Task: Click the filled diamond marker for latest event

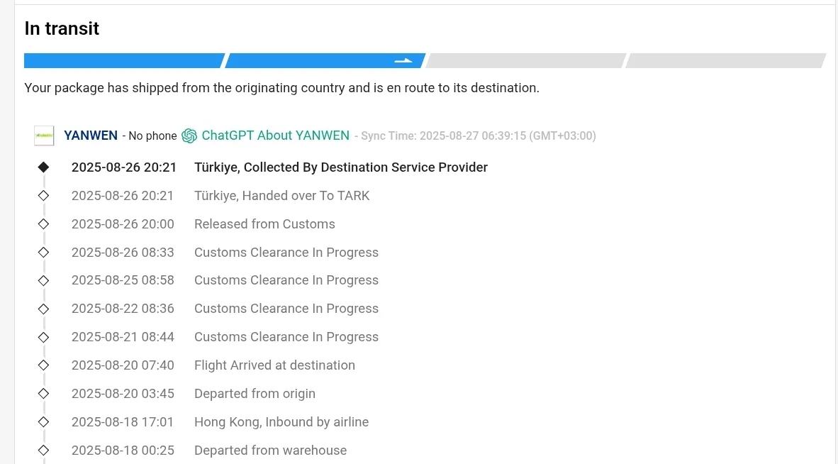Action: pyautogui.click(x=43, y=167)
